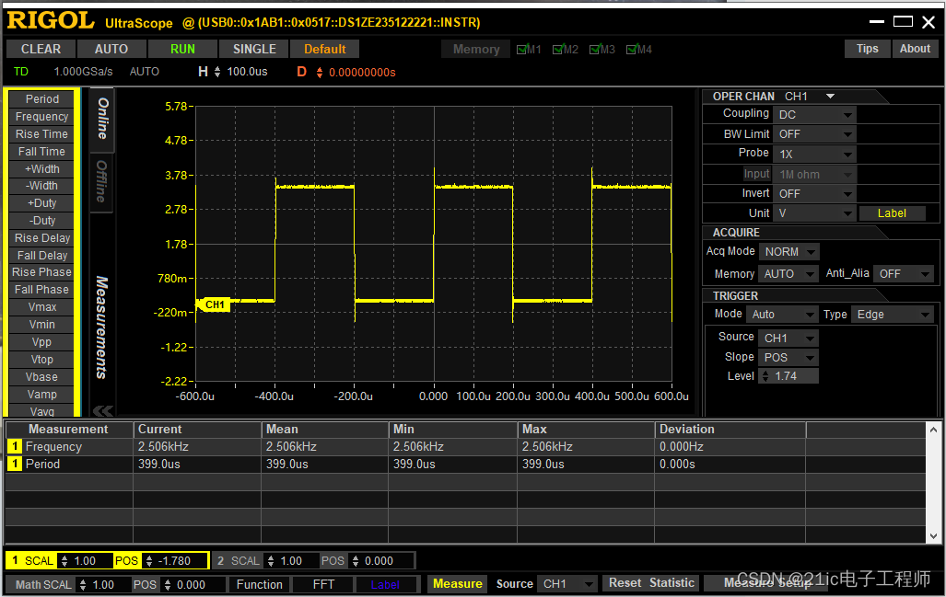Collapse the measurements panel double-arrow icon
Viewport: 946px width, 597px height.
(x=102, y=411)
